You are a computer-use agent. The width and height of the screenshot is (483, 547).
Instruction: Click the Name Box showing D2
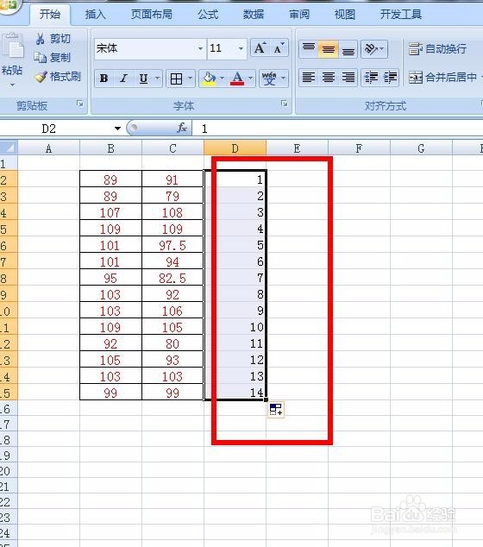click(x=58, y=129)
